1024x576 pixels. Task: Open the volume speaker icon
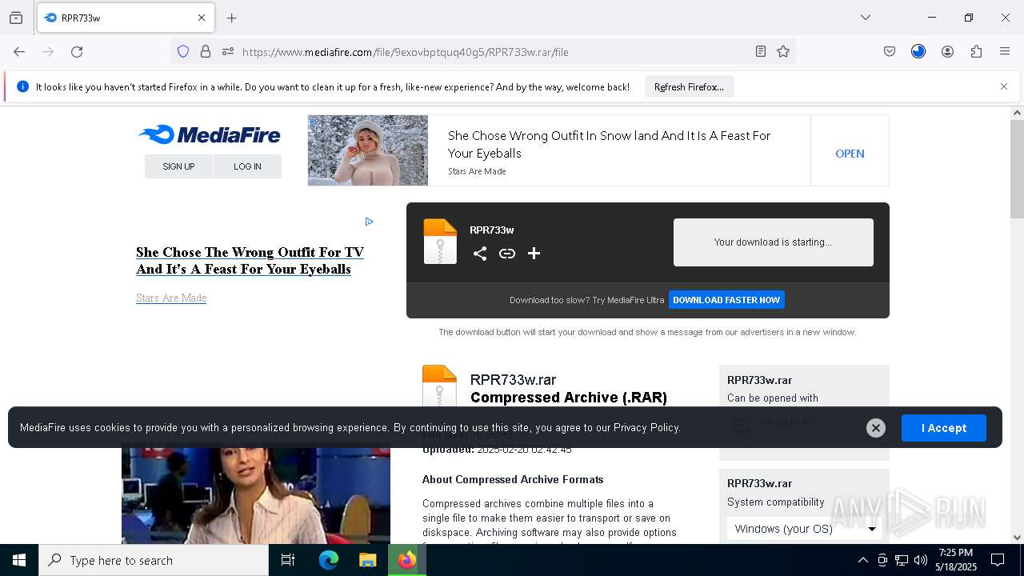click(x=921, y=560)
